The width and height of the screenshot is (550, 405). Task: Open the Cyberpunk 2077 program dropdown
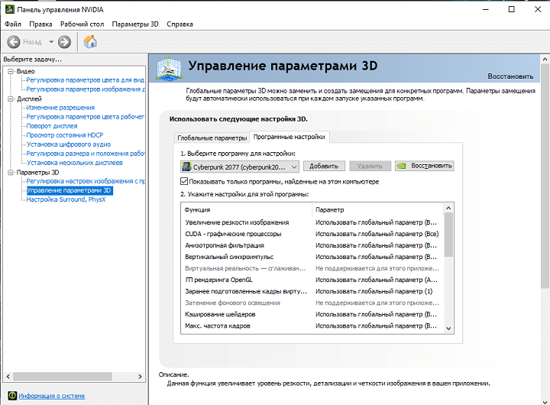(294, 166)
